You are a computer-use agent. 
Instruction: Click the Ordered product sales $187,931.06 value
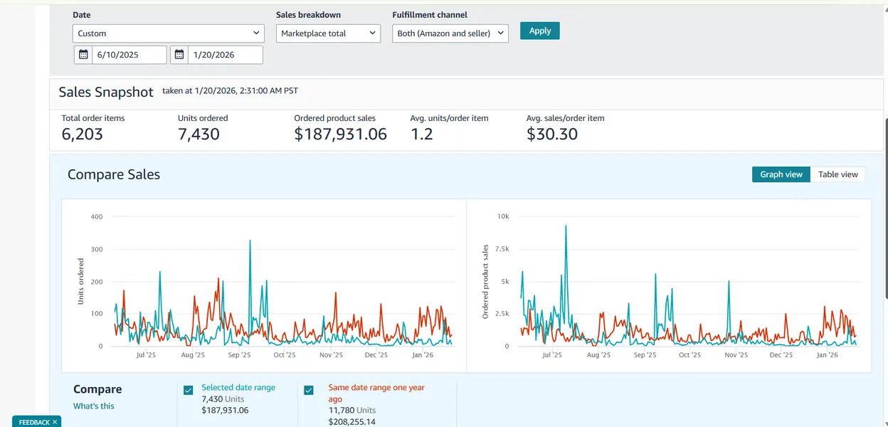(x=341, y=134)
